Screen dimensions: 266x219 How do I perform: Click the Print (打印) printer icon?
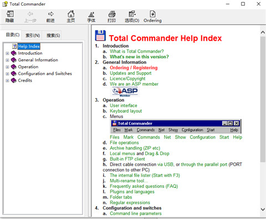112,14
